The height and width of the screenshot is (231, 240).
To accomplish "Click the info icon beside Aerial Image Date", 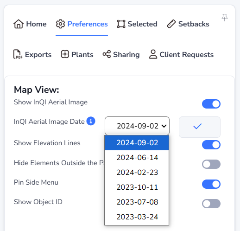I will (x=91, y=121).
